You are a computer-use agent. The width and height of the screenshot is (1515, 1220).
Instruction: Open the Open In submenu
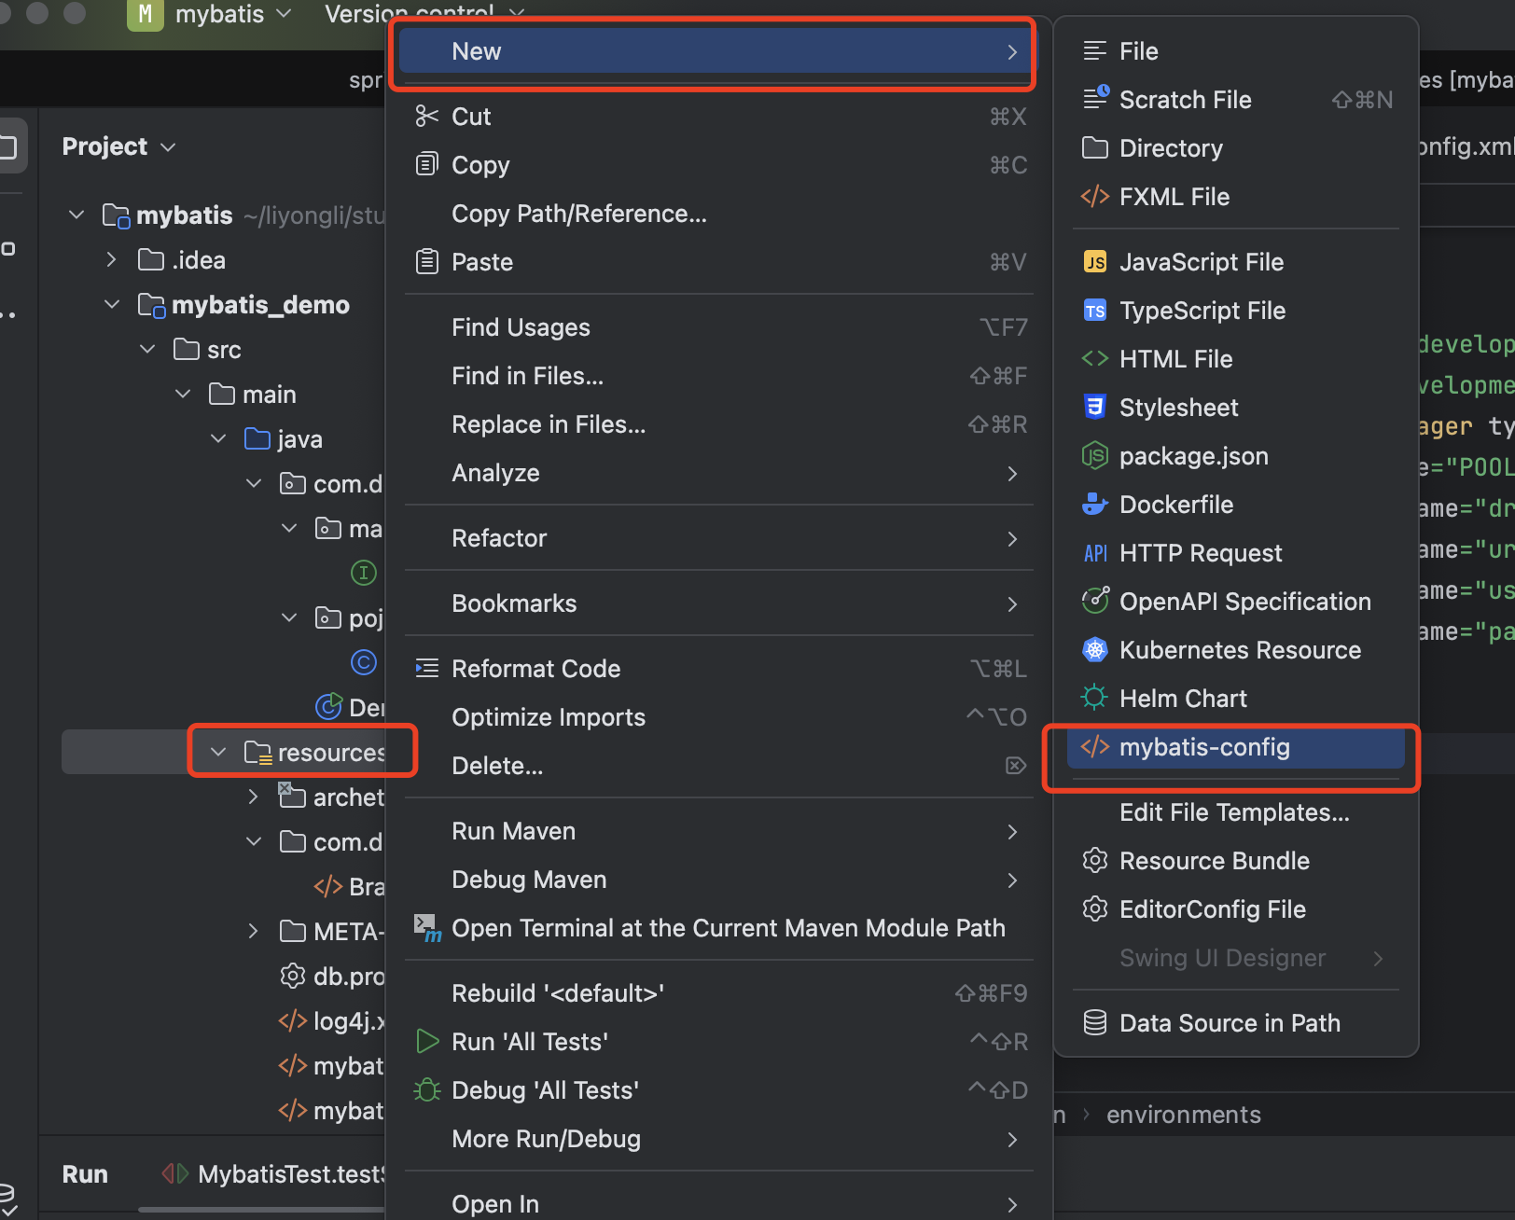(x=718, y=1204)
